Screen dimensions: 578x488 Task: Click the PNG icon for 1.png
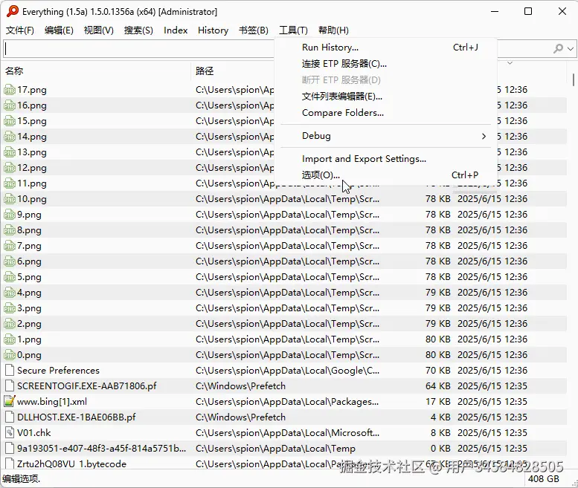pos(9,339)
